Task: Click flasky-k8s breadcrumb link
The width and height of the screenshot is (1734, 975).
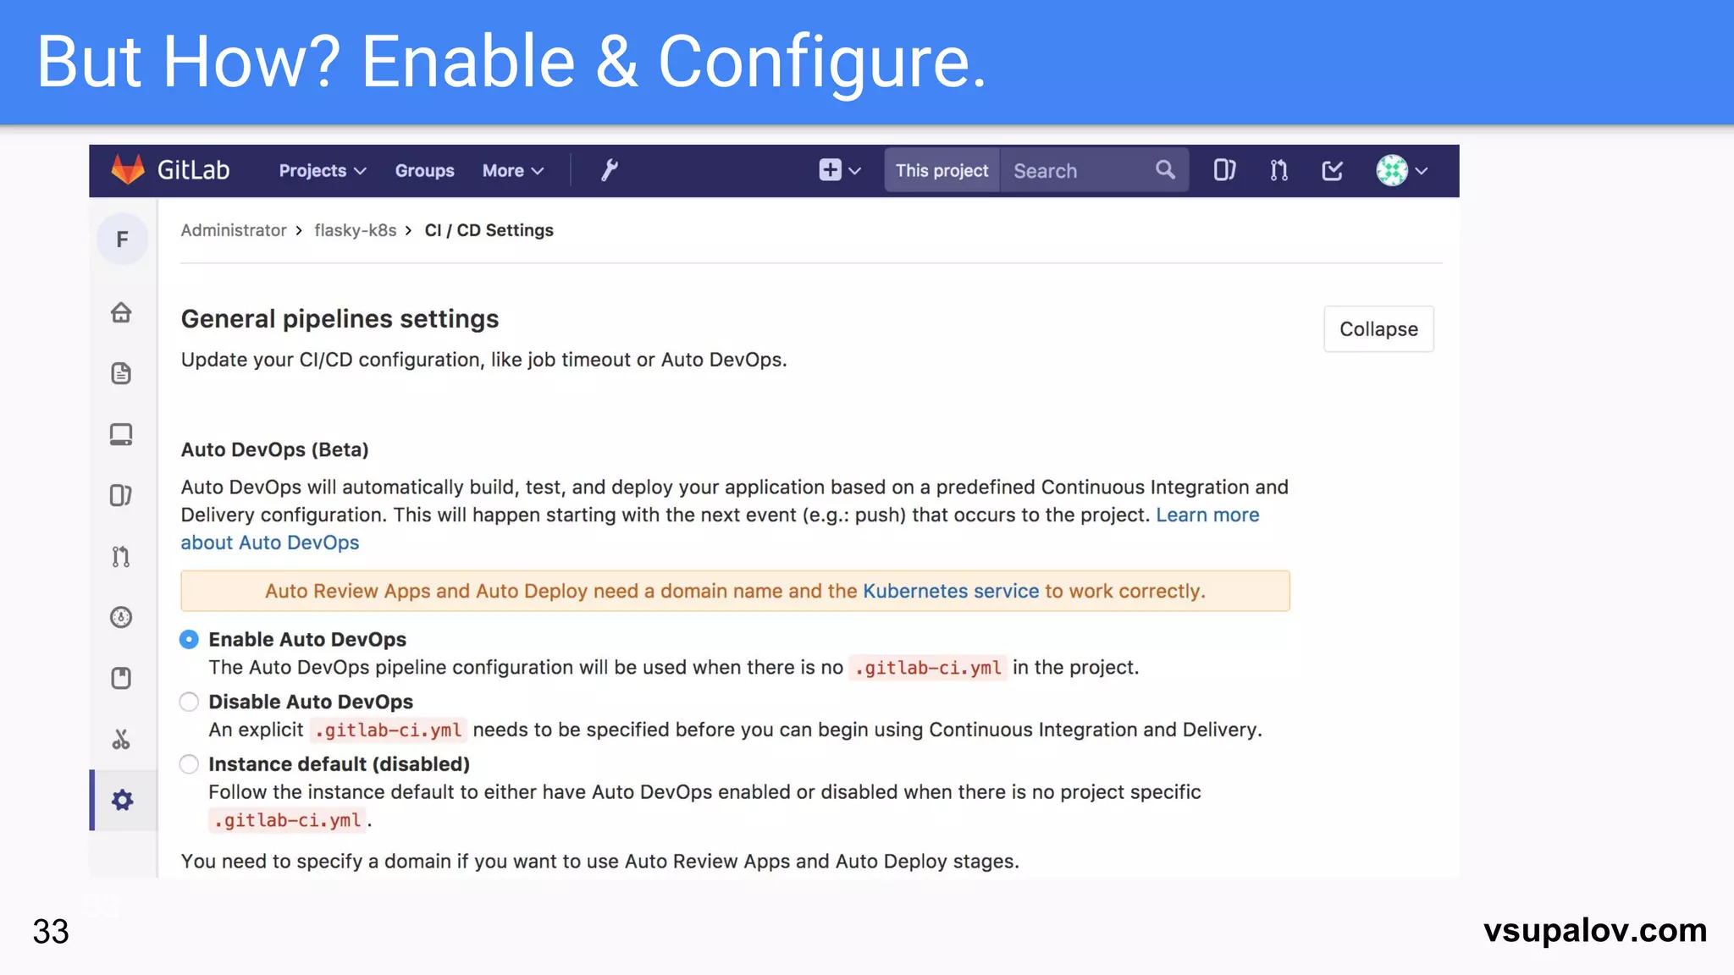Action: click(355, 230)
